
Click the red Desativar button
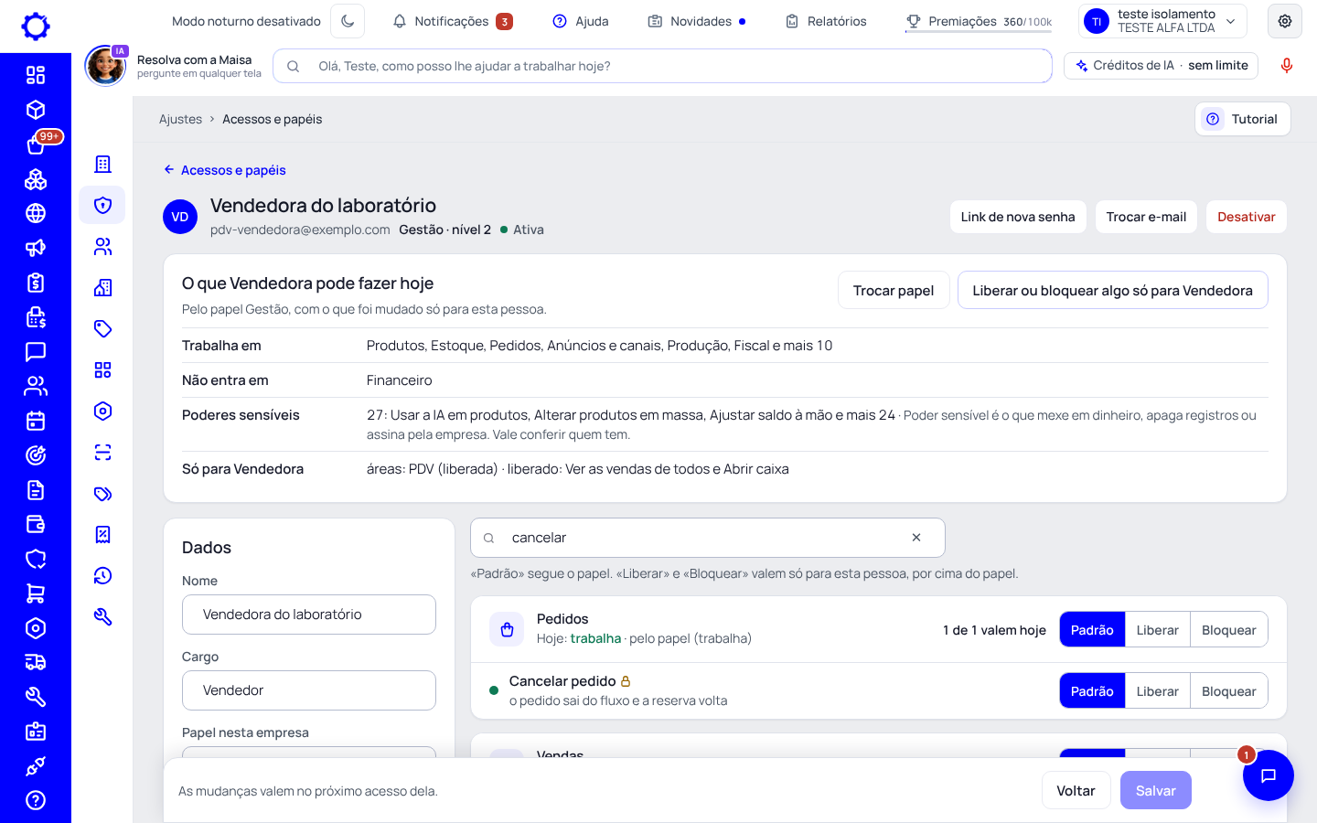click(x=1246, y=217)
